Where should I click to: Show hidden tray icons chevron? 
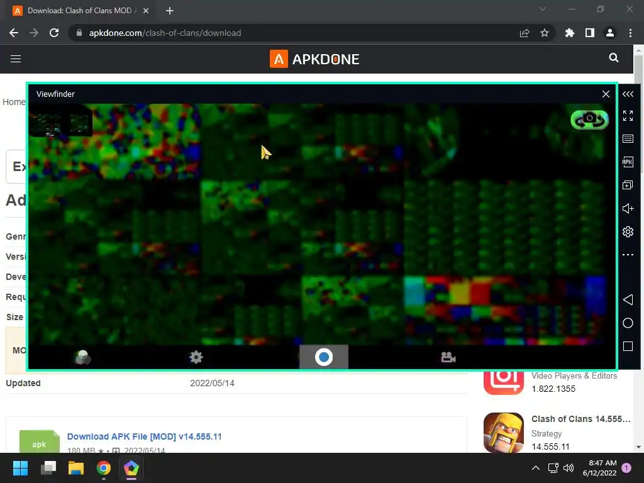[536, 468]
